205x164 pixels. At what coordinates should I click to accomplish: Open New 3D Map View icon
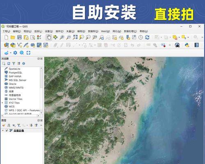(121, 37)
